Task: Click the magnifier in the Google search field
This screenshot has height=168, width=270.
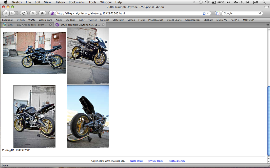Action: pos(259,13)
